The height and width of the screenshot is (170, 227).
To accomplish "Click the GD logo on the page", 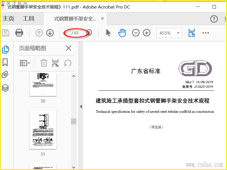I will [x=195, y=68].
